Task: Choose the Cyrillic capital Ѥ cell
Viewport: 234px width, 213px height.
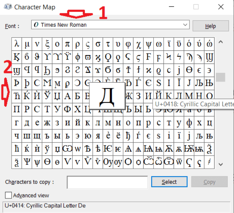Action: point(108,149)
